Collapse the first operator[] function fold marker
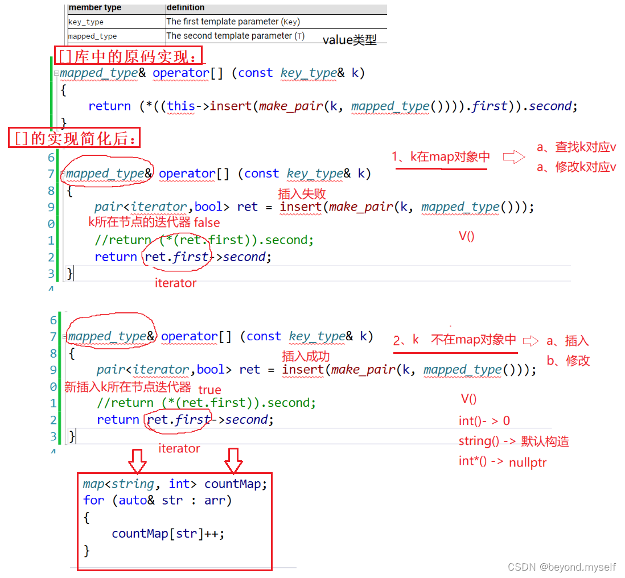This screenshot has width=625, height=578. (x=56, y=73)
